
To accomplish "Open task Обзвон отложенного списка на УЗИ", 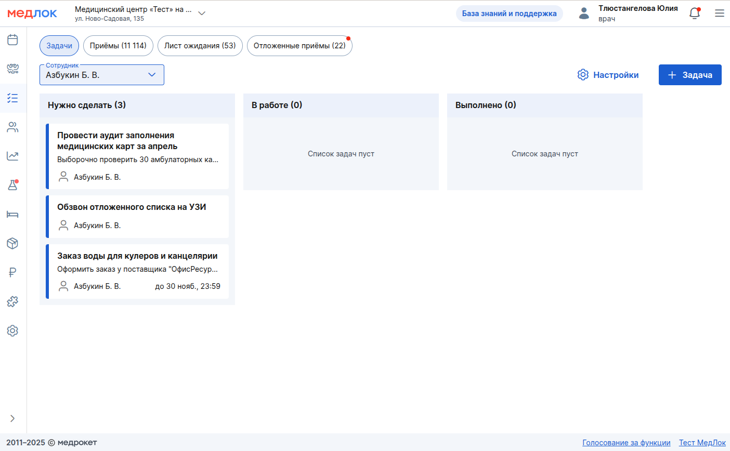I will [132, 207].
